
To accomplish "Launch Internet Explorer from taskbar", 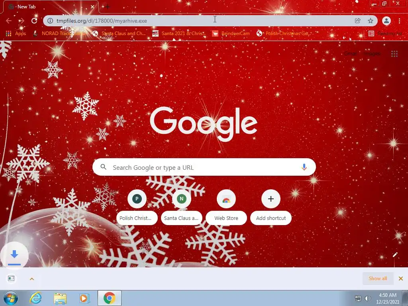I will [35, 298].
